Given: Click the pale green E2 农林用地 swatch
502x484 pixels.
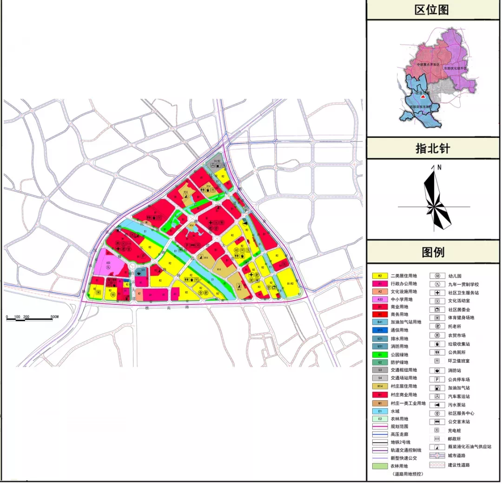Looking at the screenshot, I should 380,419.
